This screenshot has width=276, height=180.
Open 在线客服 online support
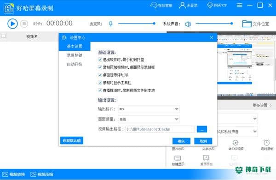tap(161, 6)
